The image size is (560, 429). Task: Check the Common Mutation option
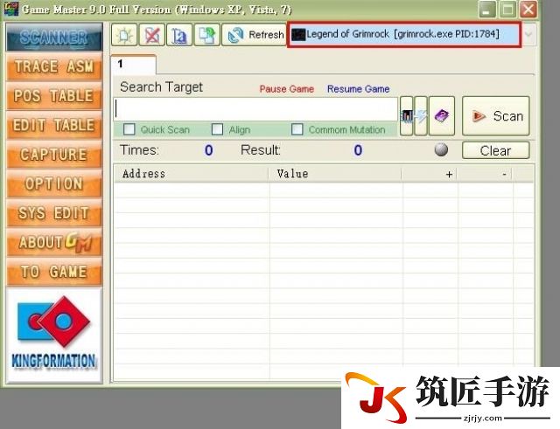click(x=297, y=129)
